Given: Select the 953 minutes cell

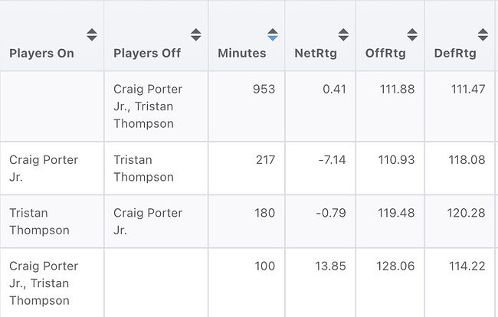Looking at the screenshot, I should [264, 89].
